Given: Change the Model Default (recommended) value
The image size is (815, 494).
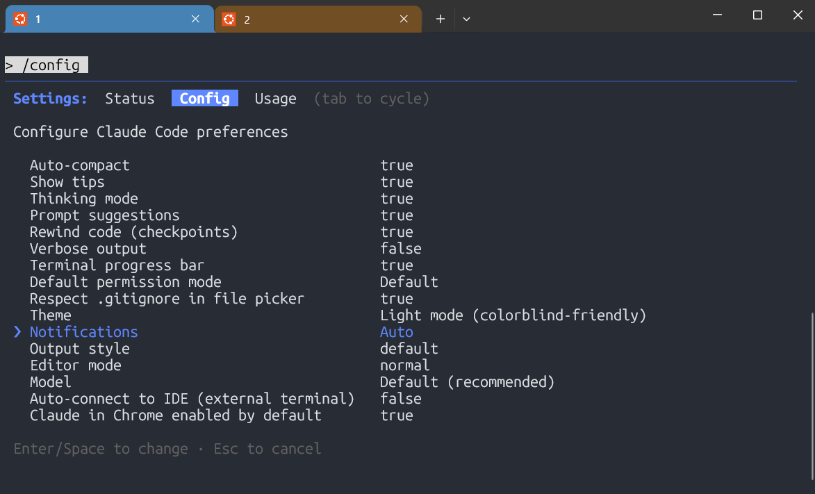Looking at the screenshot, I should (467, 382).
